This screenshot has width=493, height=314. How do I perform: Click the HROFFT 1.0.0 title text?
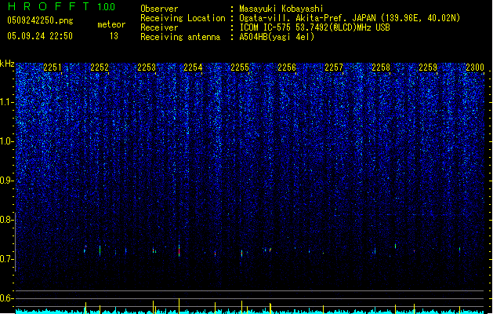(x=62, y=6)
